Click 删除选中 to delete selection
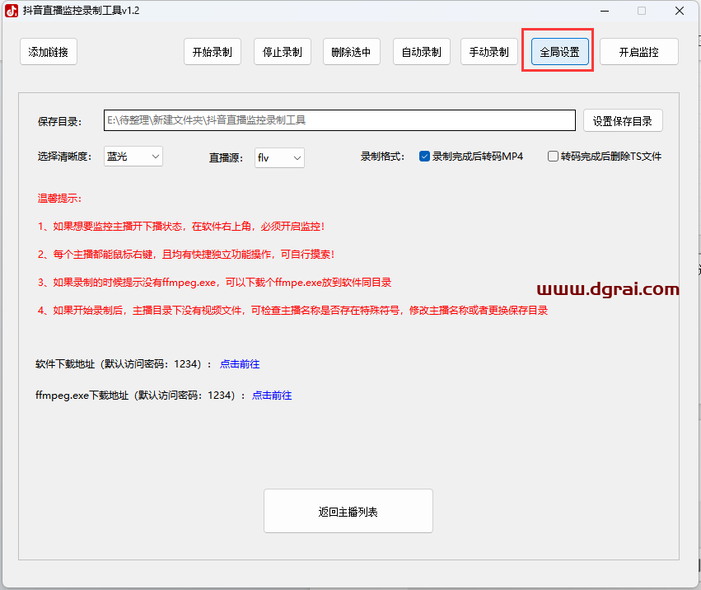 [x=352, y=52]
